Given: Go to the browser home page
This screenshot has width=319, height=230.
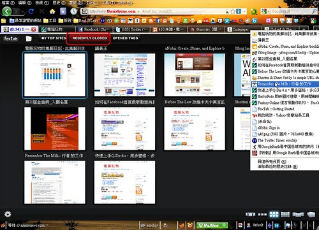Looking at the screenshot, I should point(52,11).
